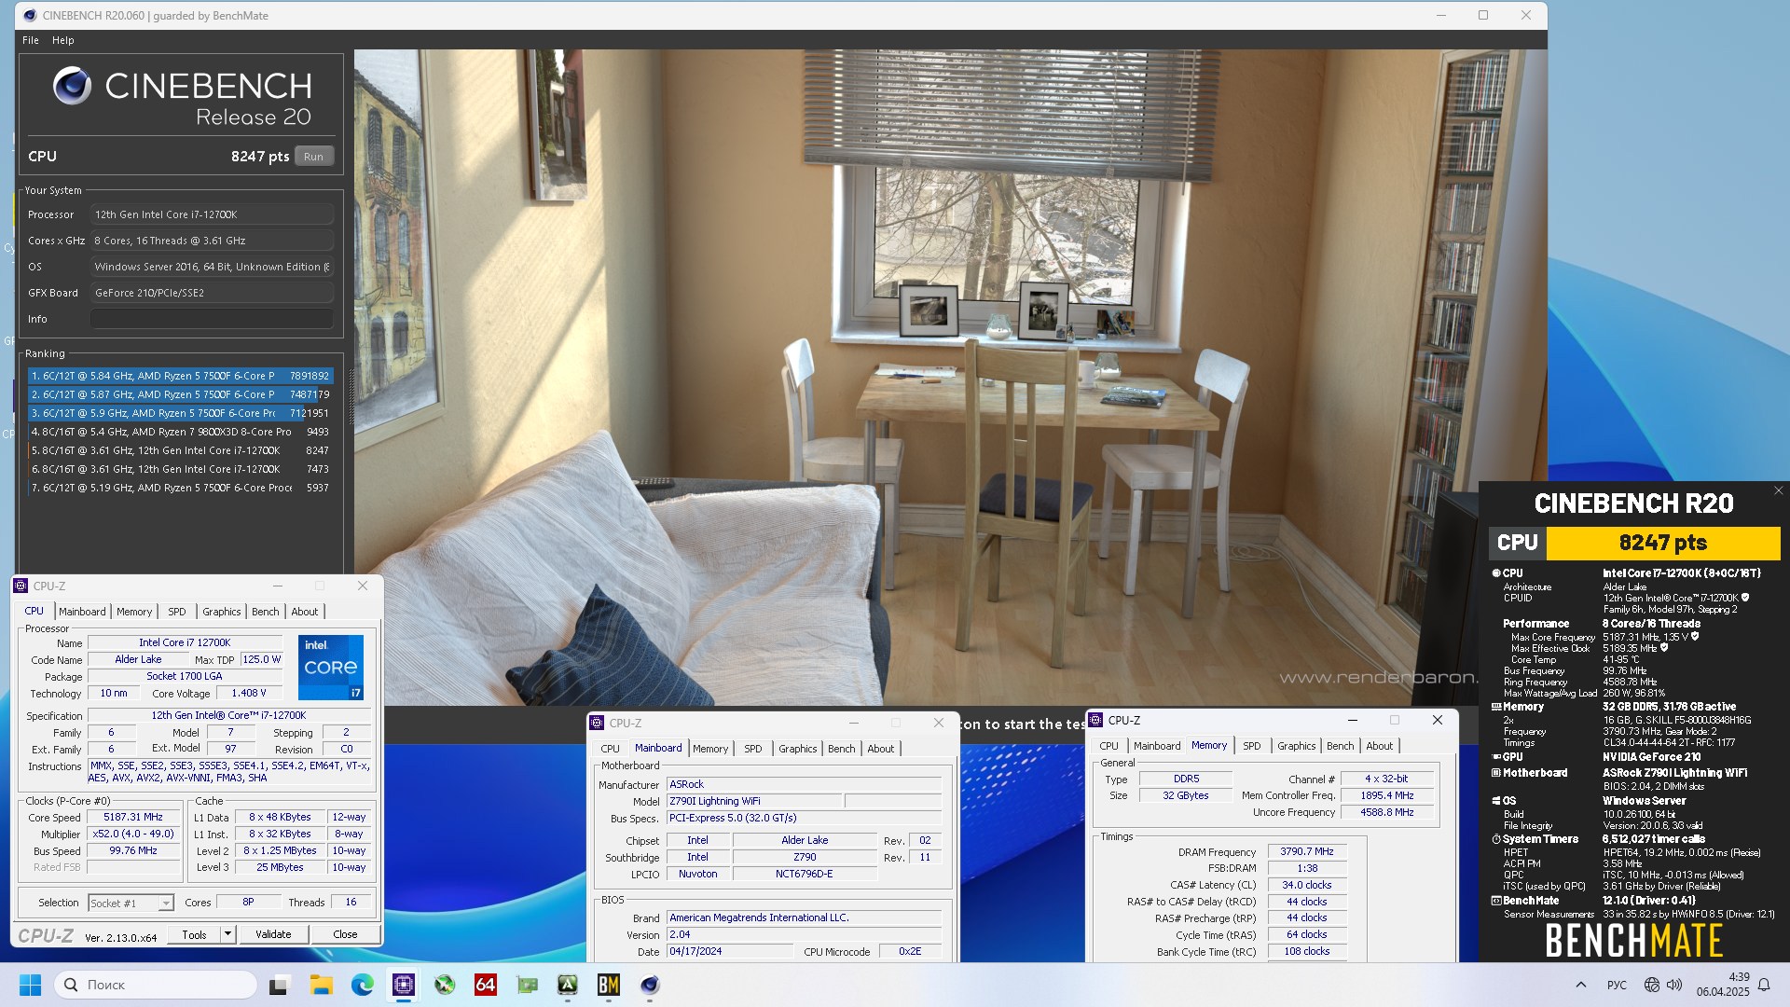Open the File menu in Cinebench
The width and height of the screenshot is (1790, 1007).
point(31,40)
